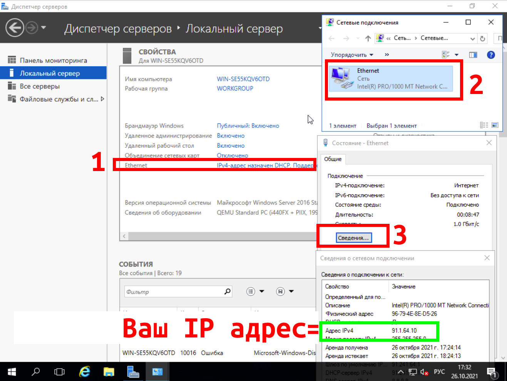Image resolution: width=507 pixels, height=381 pixels.
Task: Select 'Локальный сервер' in the sidebar
Action: tap(53, 73)
